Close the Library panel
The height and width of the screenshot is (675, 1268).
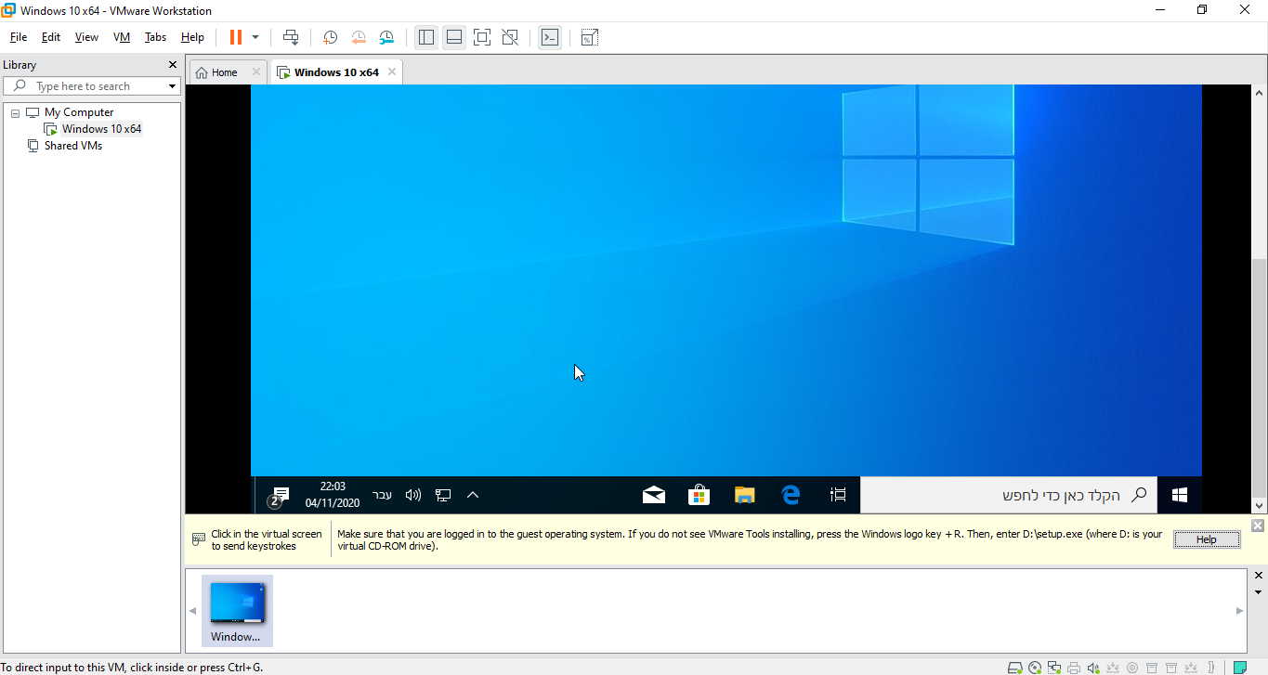pyautogui.click(x=172, y=65)
